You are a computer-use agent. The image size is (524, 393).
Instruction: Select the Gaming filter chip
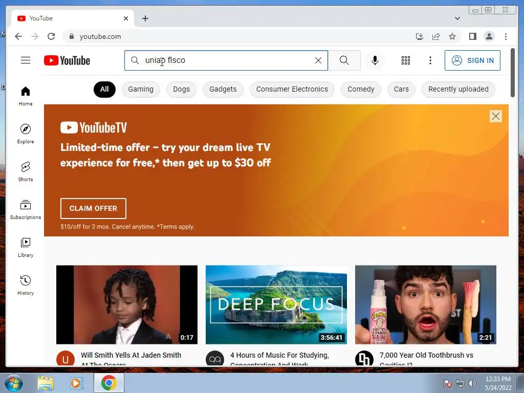(x=141, y=89)
